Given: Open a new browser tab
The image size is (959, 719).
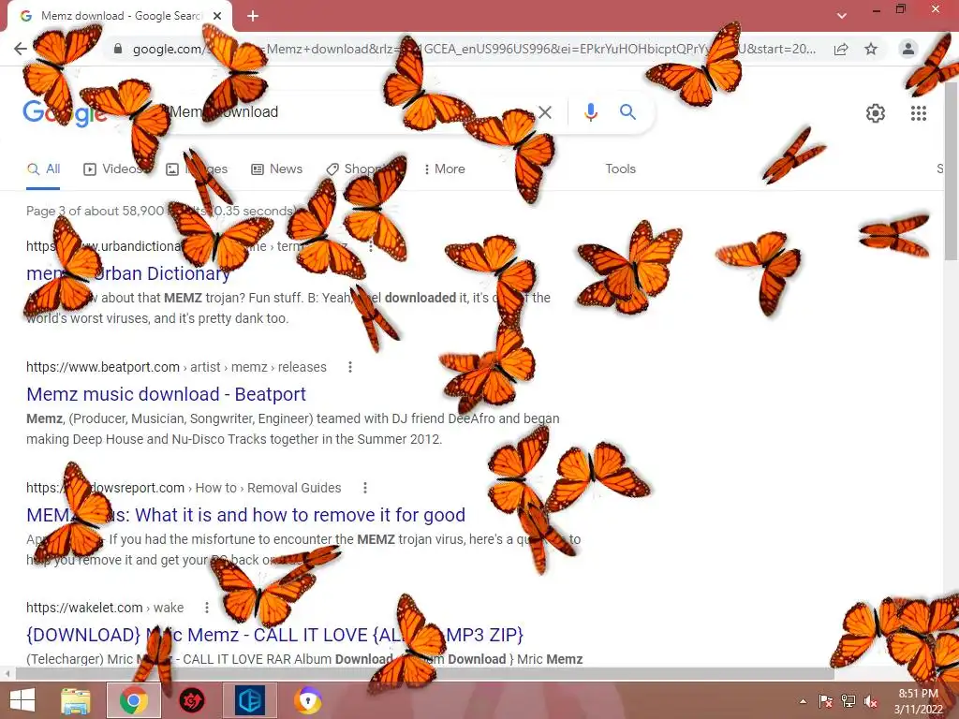Looking at the screenshot, I should [x=253, y=16].
